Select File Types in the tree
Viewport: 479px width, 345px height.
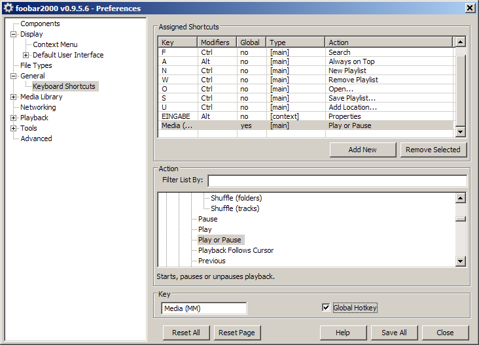click(x=36, y=65)
